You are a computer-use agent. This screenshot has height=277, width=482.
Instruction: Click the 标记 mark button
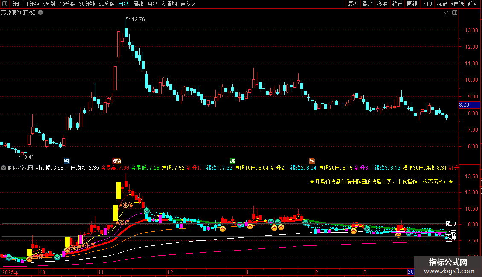tap(442, 4)
